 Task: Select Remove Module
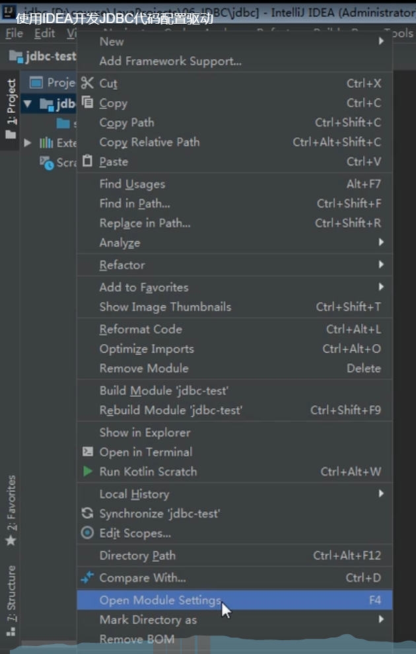click(x=234, y=369)
